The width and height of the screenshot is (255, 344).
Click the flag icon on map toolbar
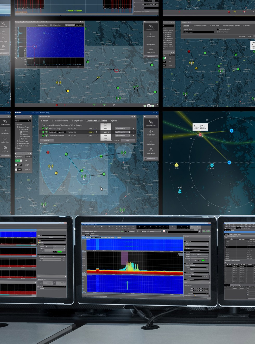coord(114,105)
